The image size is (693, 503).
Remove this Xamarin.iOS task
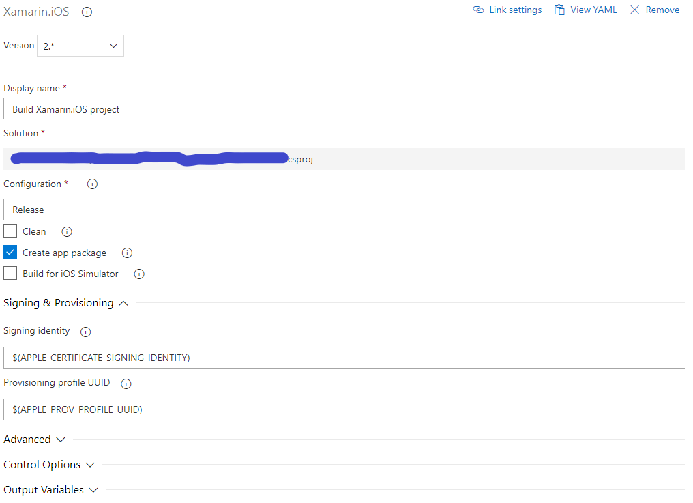click(x=655, y=10)
